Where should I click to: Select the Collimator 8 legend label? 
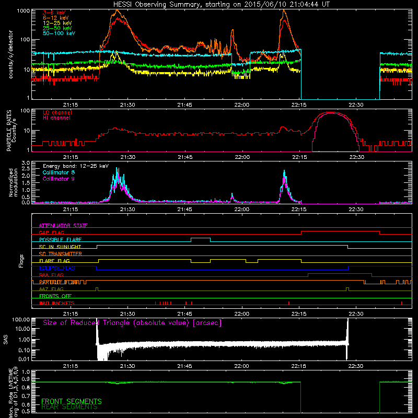[x=59, y=172]
